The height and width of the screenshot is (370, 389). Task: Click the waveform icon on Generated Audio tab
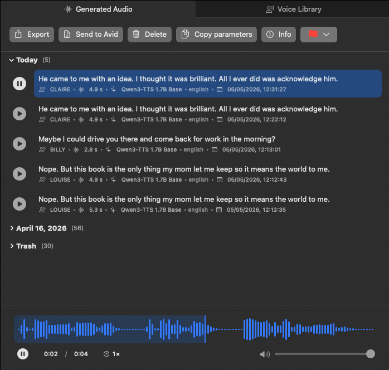tap(68, 9)
